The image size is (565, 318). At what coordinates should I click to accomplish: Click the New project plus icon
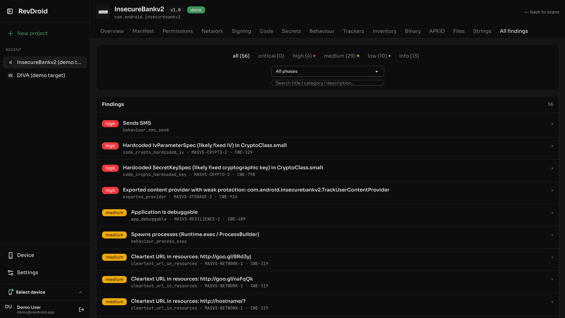11,34
